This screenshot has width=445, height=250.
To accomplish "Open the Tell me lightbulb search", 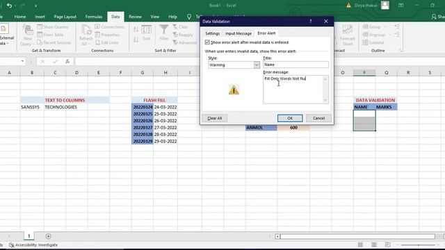I will (189, 17).
